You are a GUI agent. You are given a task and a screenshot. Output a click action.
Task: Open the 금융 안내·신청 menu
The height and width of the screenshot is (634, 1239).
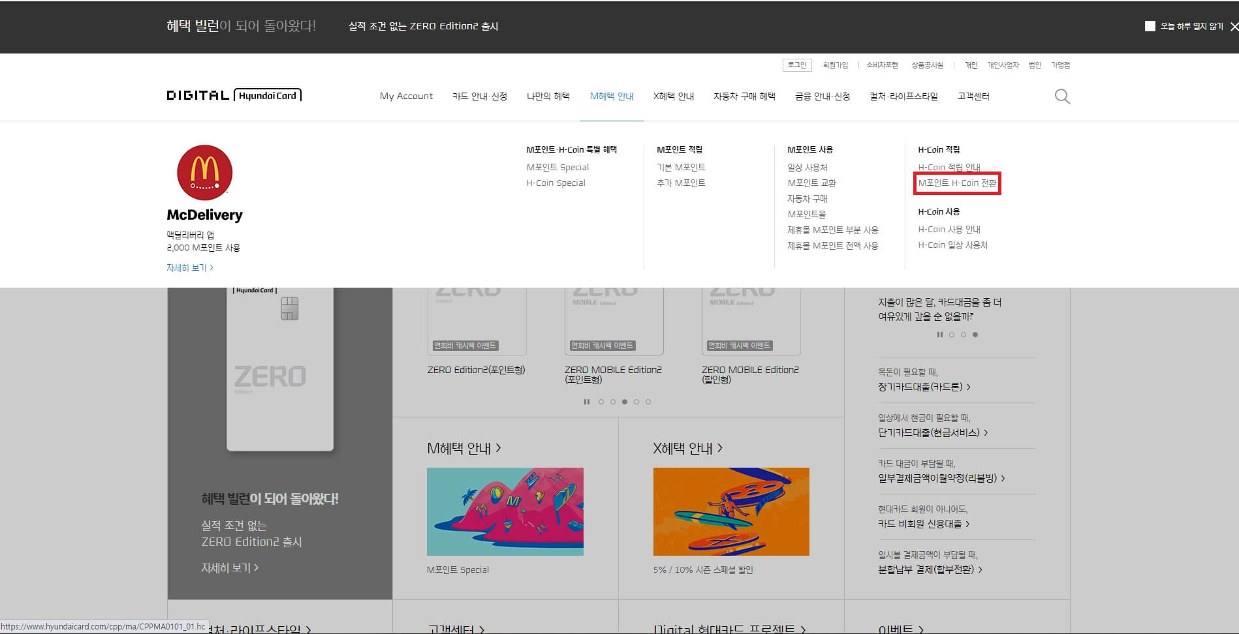point(823,96)
